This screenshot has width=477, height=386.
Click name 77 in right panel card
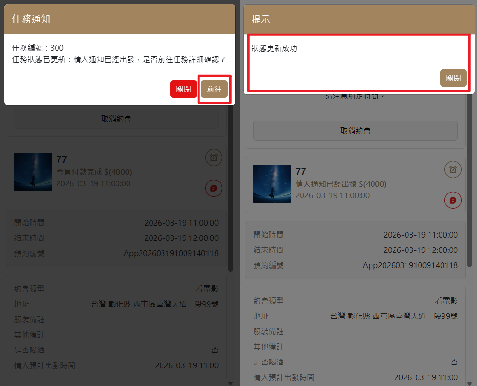pos(301,171)
